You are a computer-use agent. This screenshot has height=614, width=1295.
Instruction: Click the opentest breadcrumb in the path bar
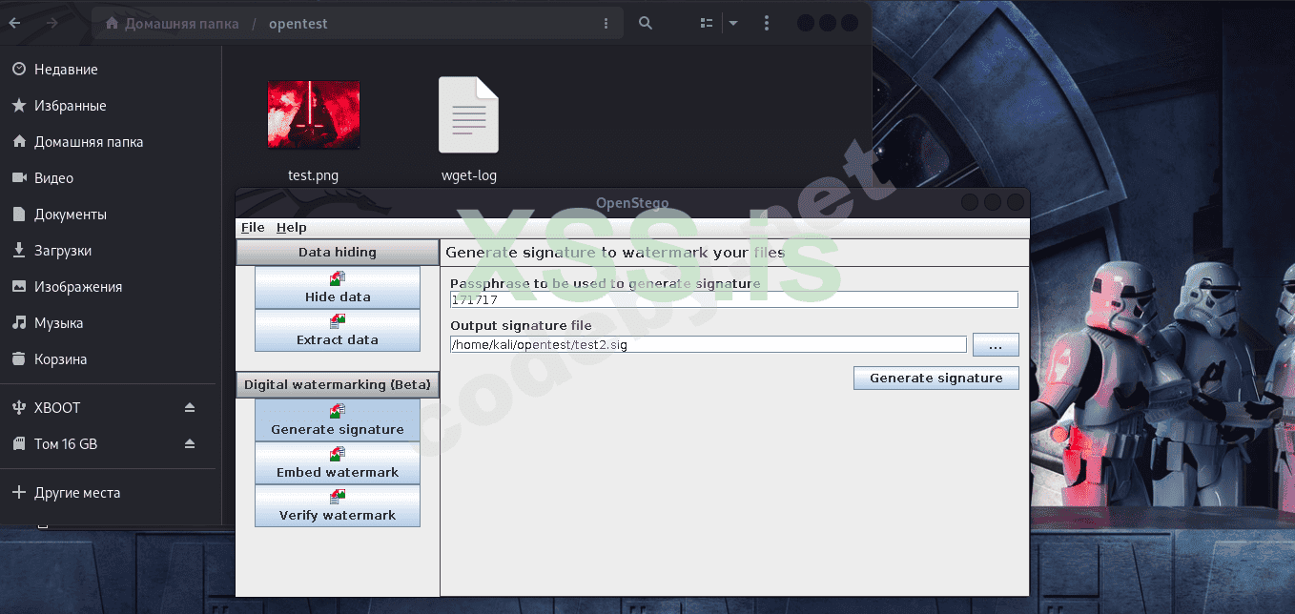click(298, 23)
